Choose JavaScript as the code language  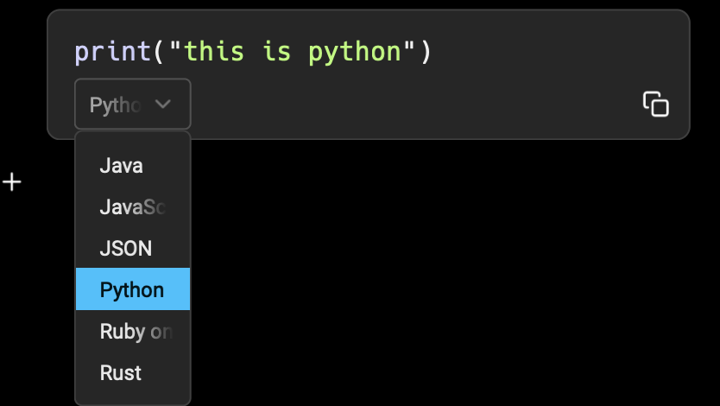[x=132, y=206]
